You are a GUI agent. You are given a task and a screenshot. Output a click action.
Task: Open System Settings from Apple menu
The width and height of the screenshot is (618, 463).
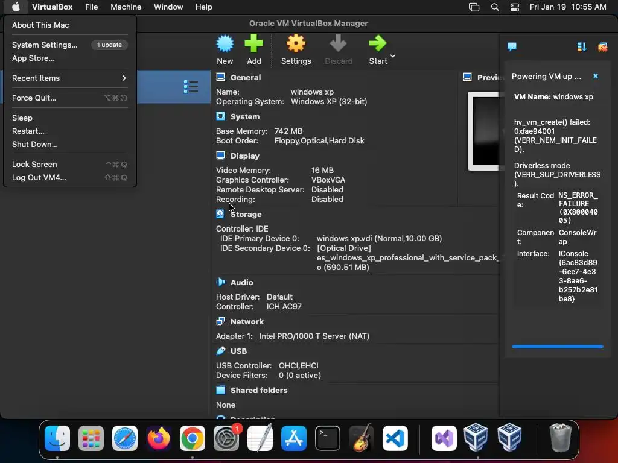(70, 45)
